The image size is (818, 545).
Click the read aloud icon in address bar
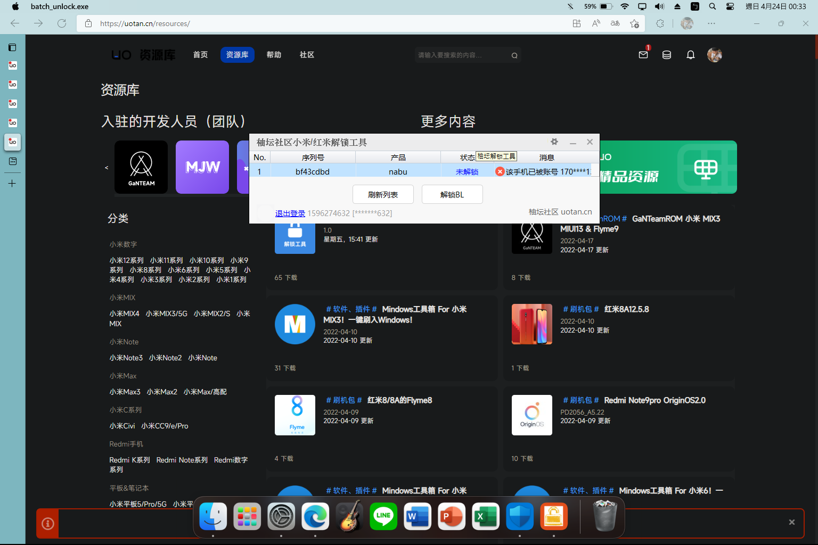tap(596, 23)
